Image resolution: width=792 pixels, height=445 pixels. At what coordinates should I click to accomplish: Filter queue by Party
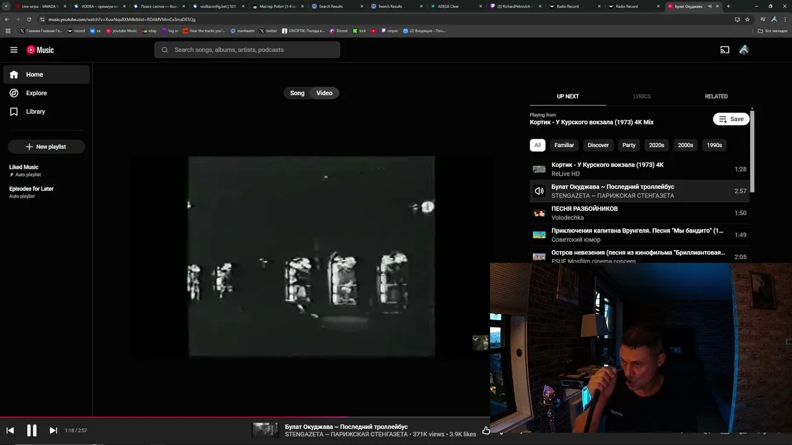click(x=629, y=145)
